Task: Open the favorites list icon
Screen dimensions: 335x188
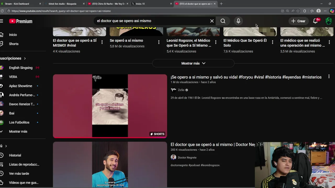Action: pos(312,11)
